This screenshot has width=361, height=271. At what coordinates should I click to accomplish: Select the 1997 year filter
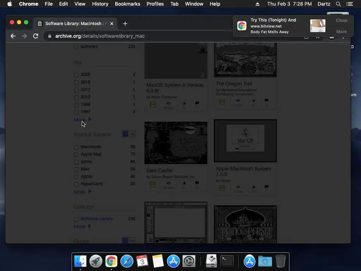point(76,112)
